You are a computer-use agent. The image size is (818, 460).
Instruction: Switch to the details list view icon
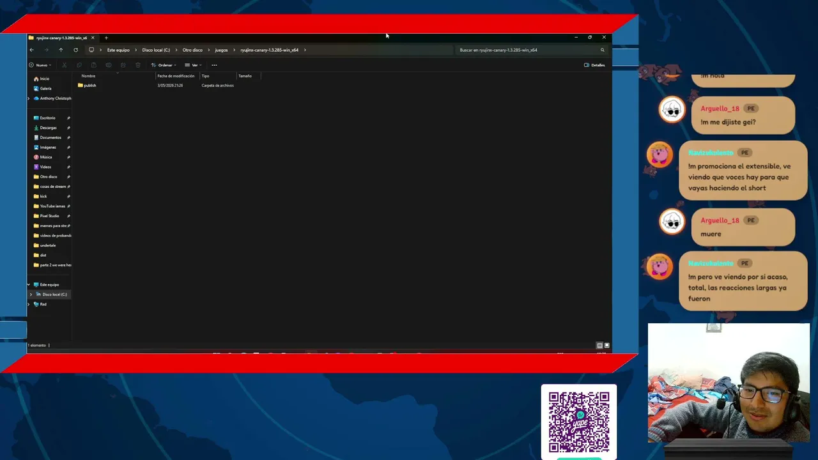point(599,346)
